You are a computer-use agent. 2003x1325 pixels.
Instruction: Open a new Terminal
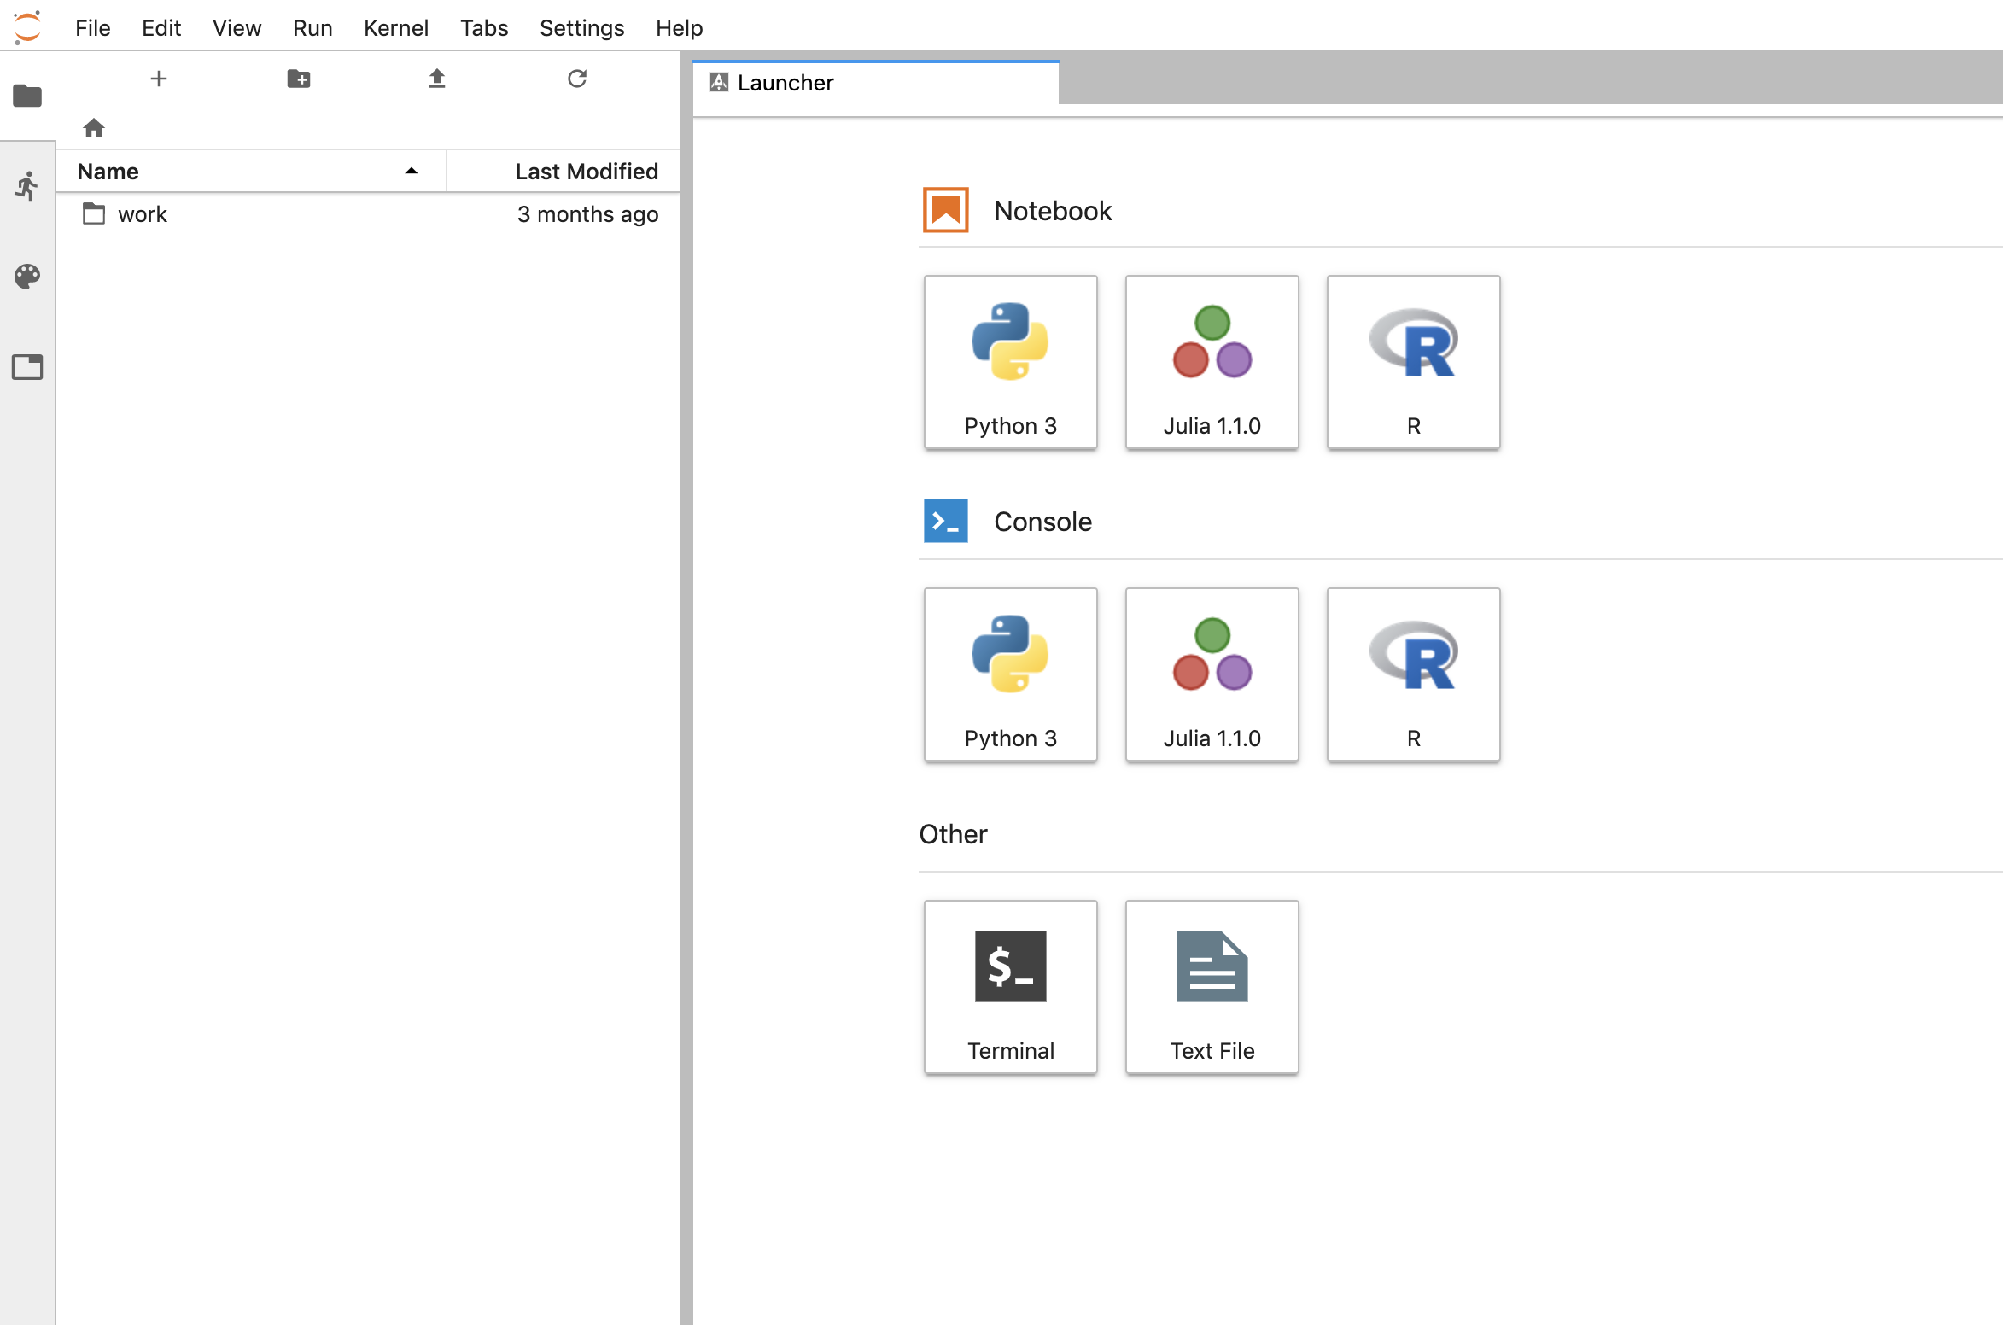(1010, 987)
